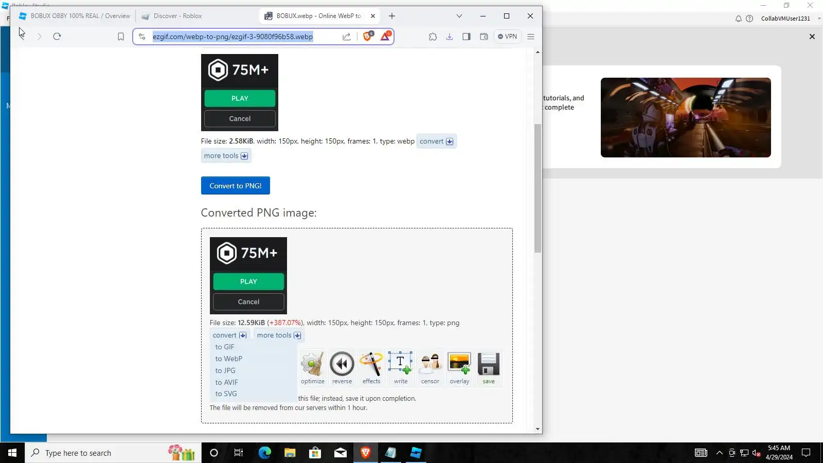Image resolution: width=823 pixels, height=463 pixels.
Task: Open tutorial thumbnail in Roblox Studio
Action: tap(686, 118)
